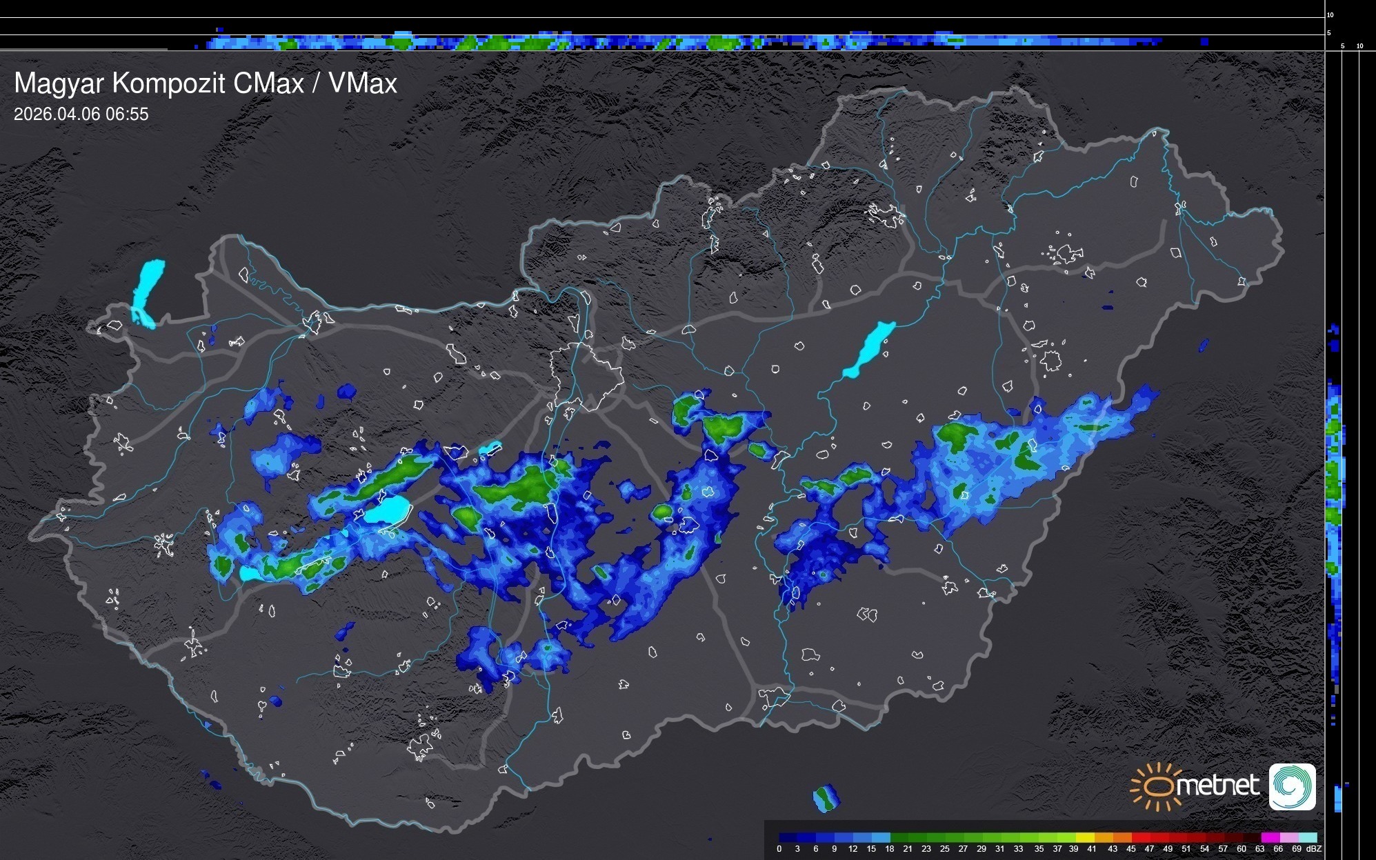Select the orange 41 dBZ legend swatch

click(x=1104, y=837)
